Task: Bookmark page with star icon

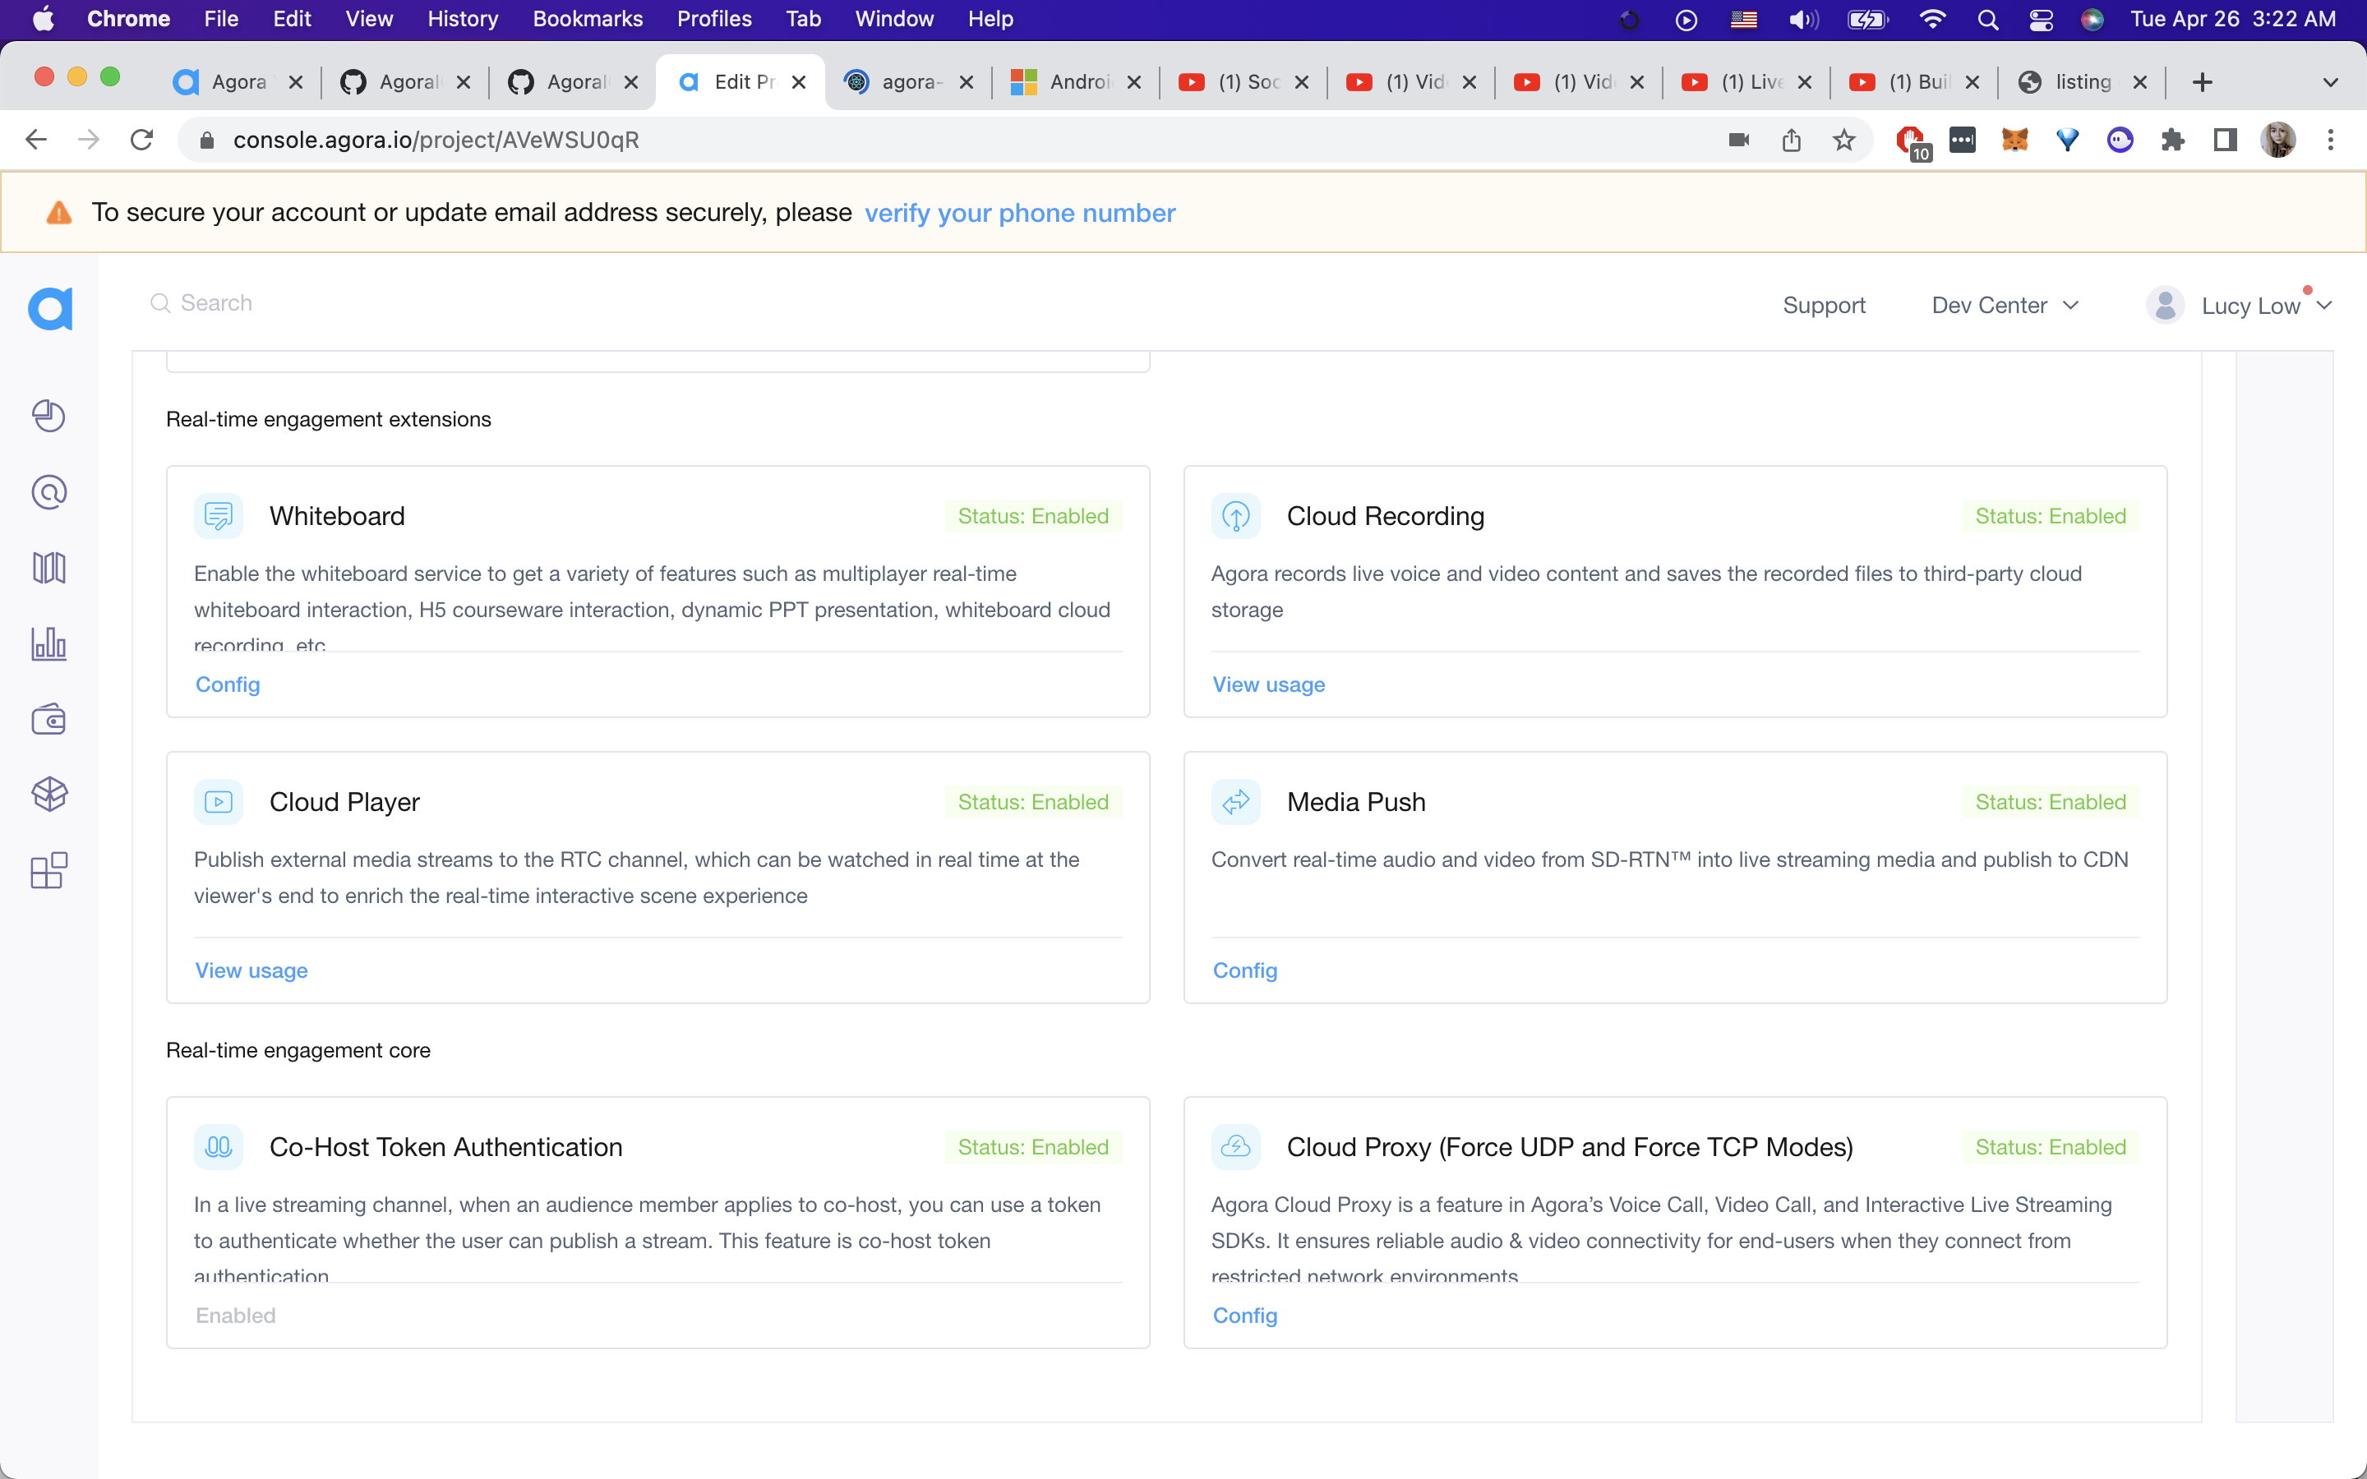Action: tap(1843, 140)
